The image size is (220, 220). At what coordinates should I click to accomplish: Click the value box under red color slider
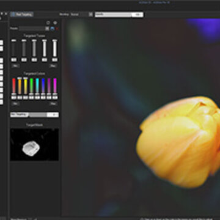pos(13,98)
